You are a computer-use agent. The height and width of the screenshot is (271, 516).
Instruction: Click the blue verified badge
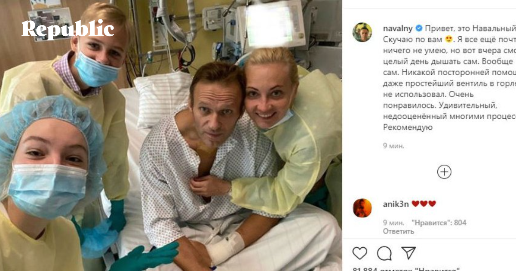[x=419, y=29]
